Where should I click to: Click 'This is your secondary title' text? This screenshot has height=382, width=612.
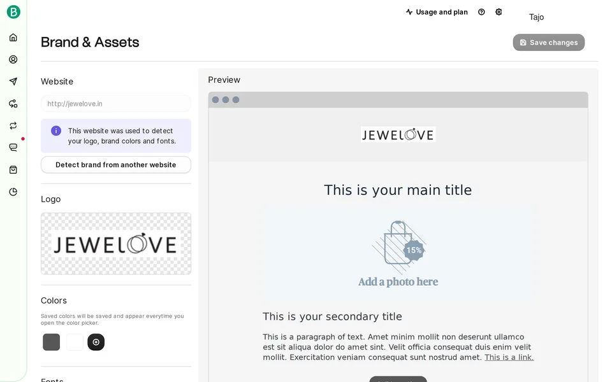[332, 316]
